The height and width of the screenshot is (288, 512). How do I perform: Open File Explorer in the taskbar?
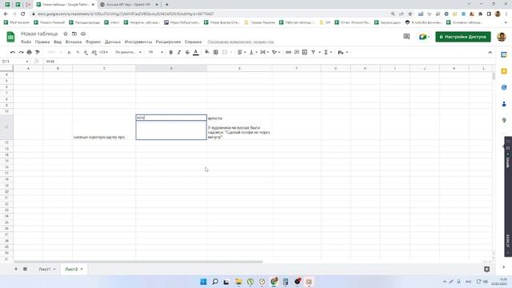pyautogui.click(x=238, y=282)
